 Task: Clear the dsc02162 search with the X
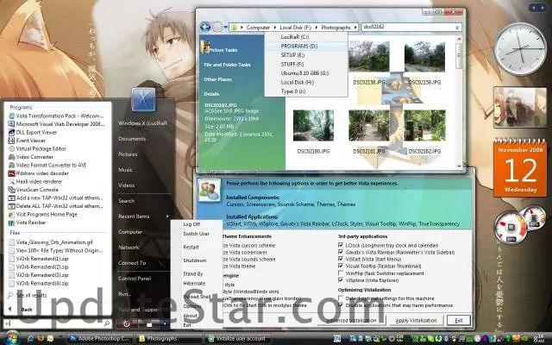pyautogui.click(x=457, y=28)
